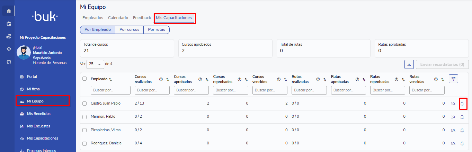The width and height of the screenshot is (472, 152).
Task: Click help icon beside Cursos realizados
Action: coord(161,79)
